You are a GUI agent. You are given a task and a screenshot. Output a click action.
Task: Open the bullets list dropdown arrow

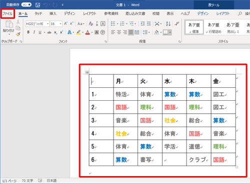point(117,24)
